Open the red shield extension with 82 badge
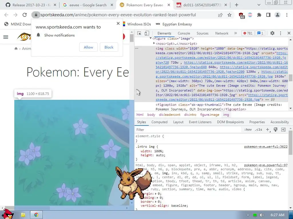Screen dimensions: 293x219 [241, 15]
